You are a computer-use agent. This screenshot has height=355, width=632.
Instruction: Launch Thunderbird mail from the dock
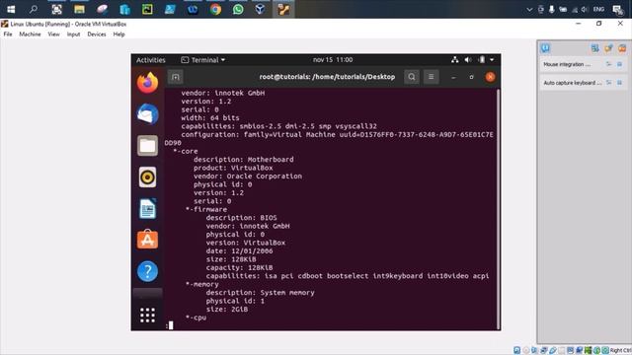point(147,114)
